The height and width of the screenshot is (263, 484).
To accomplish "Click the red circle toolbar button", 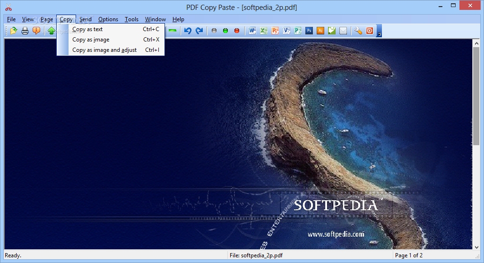I will coord(237,31).
